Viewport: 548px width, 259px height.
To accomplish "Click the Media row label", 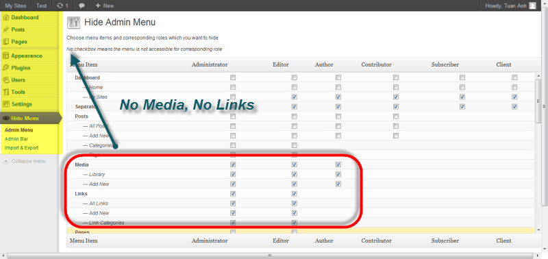I will pyautogui.click(x=81, y=164).
